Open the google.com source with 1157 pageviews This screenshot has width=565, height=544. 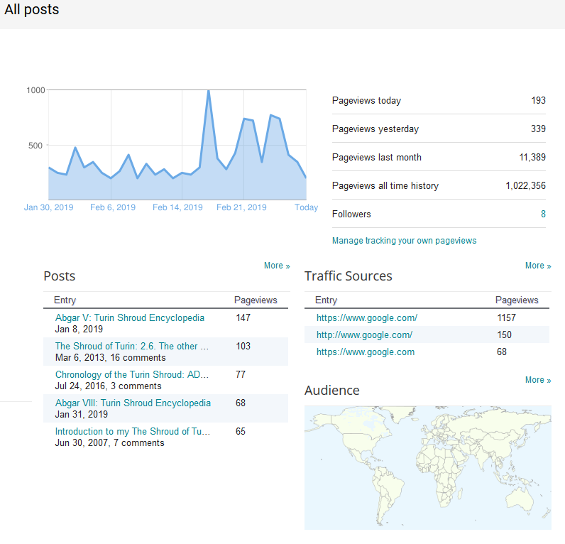point(367,318)
